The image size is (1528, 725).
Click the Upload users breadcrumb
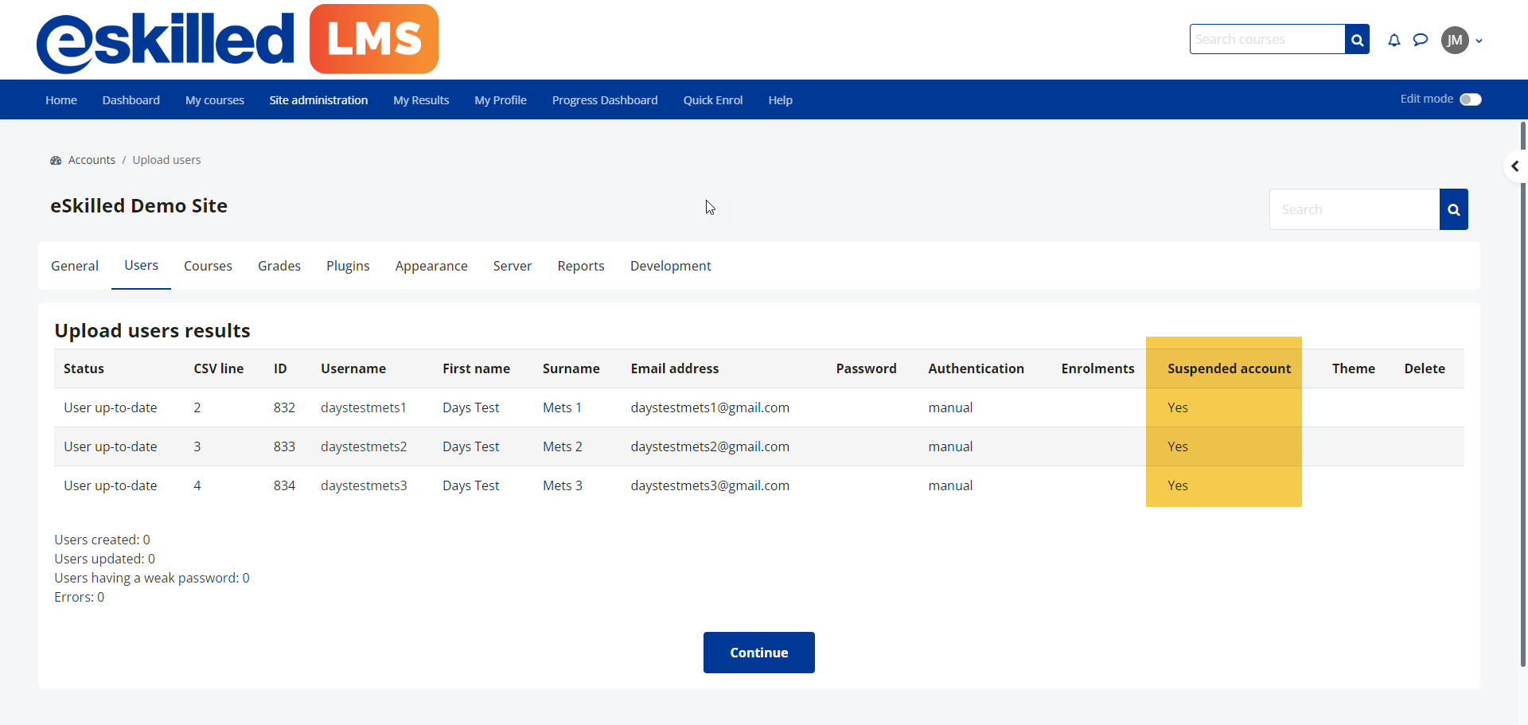click(166, 160)
